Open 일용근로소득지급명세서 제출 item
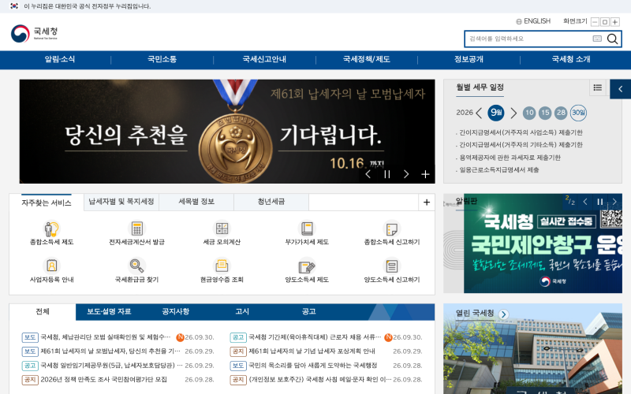Viewport: 631px width, 394px height. click(499, 169)
